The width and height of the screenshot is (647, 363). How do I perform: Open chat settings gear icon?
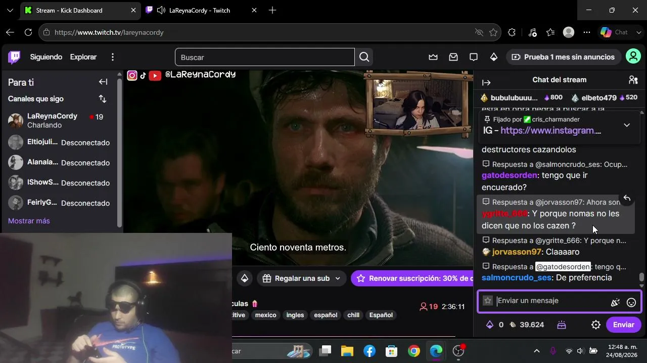pyautogui.click(x=596, y=325)
